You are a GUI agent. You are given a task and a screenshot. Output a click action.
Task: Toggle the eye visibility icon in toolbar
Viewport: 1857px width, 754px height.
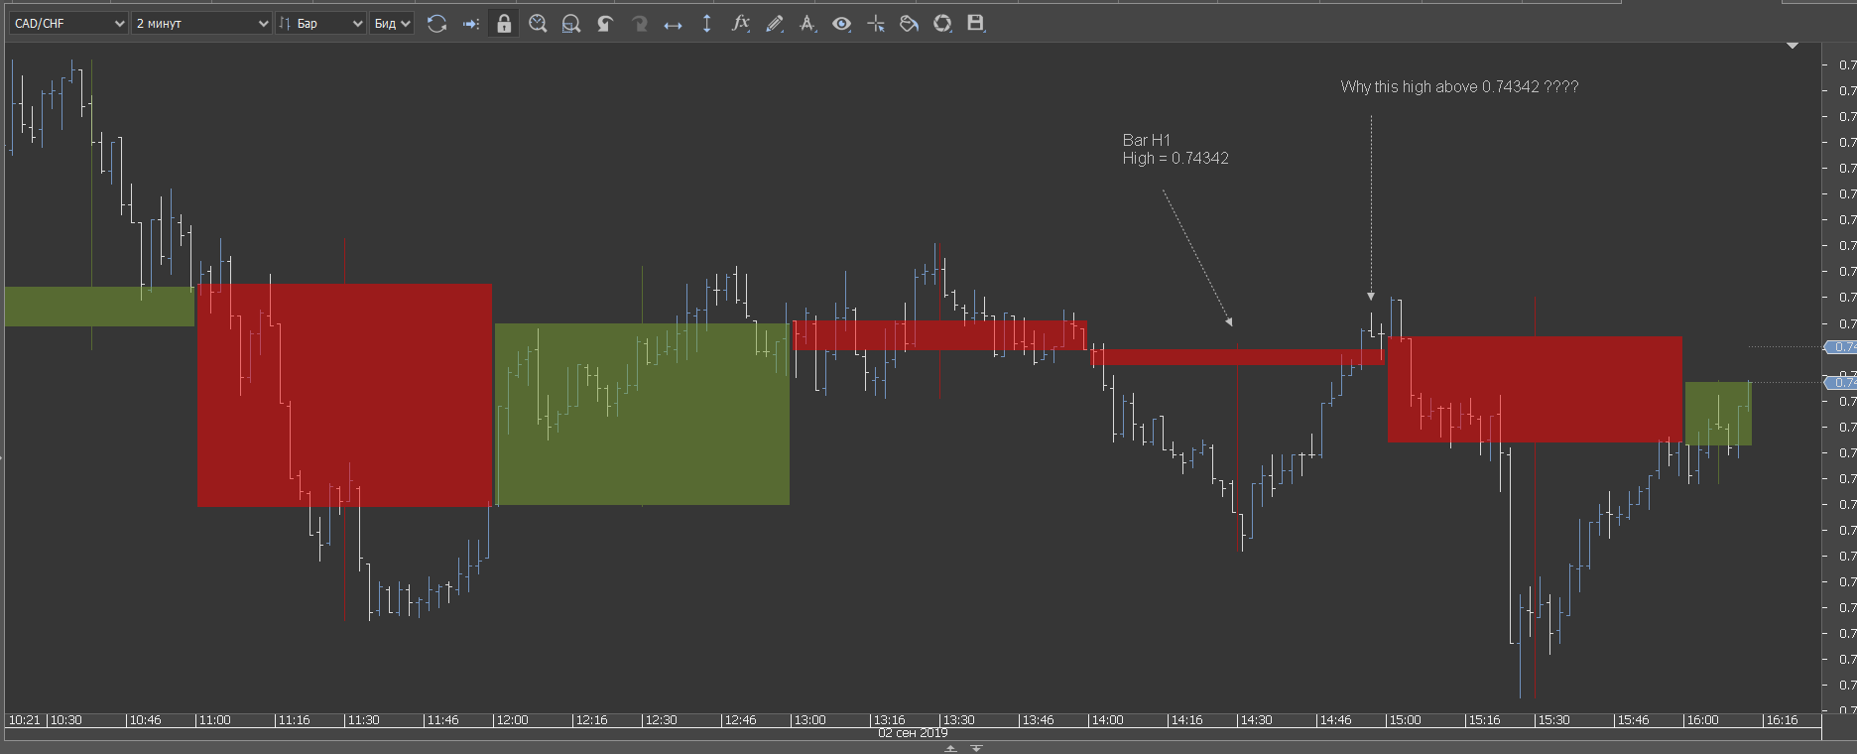click(841, 23)
